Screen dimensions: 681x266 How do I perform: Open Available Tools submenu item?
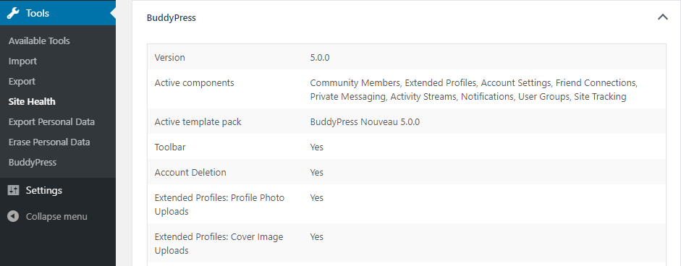pyautogui.click(x=39, y=40)
